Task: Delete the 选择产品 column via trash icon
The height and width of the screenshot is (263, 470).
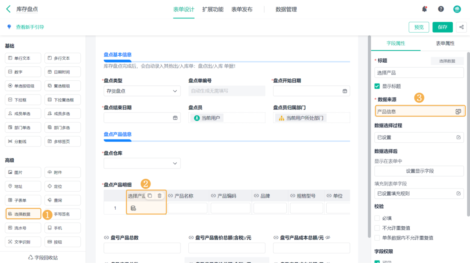Action: 159,196
